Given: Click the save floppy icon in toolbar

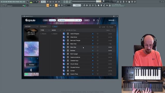Looking at the screenshot, I should click(x=129, y=2).
